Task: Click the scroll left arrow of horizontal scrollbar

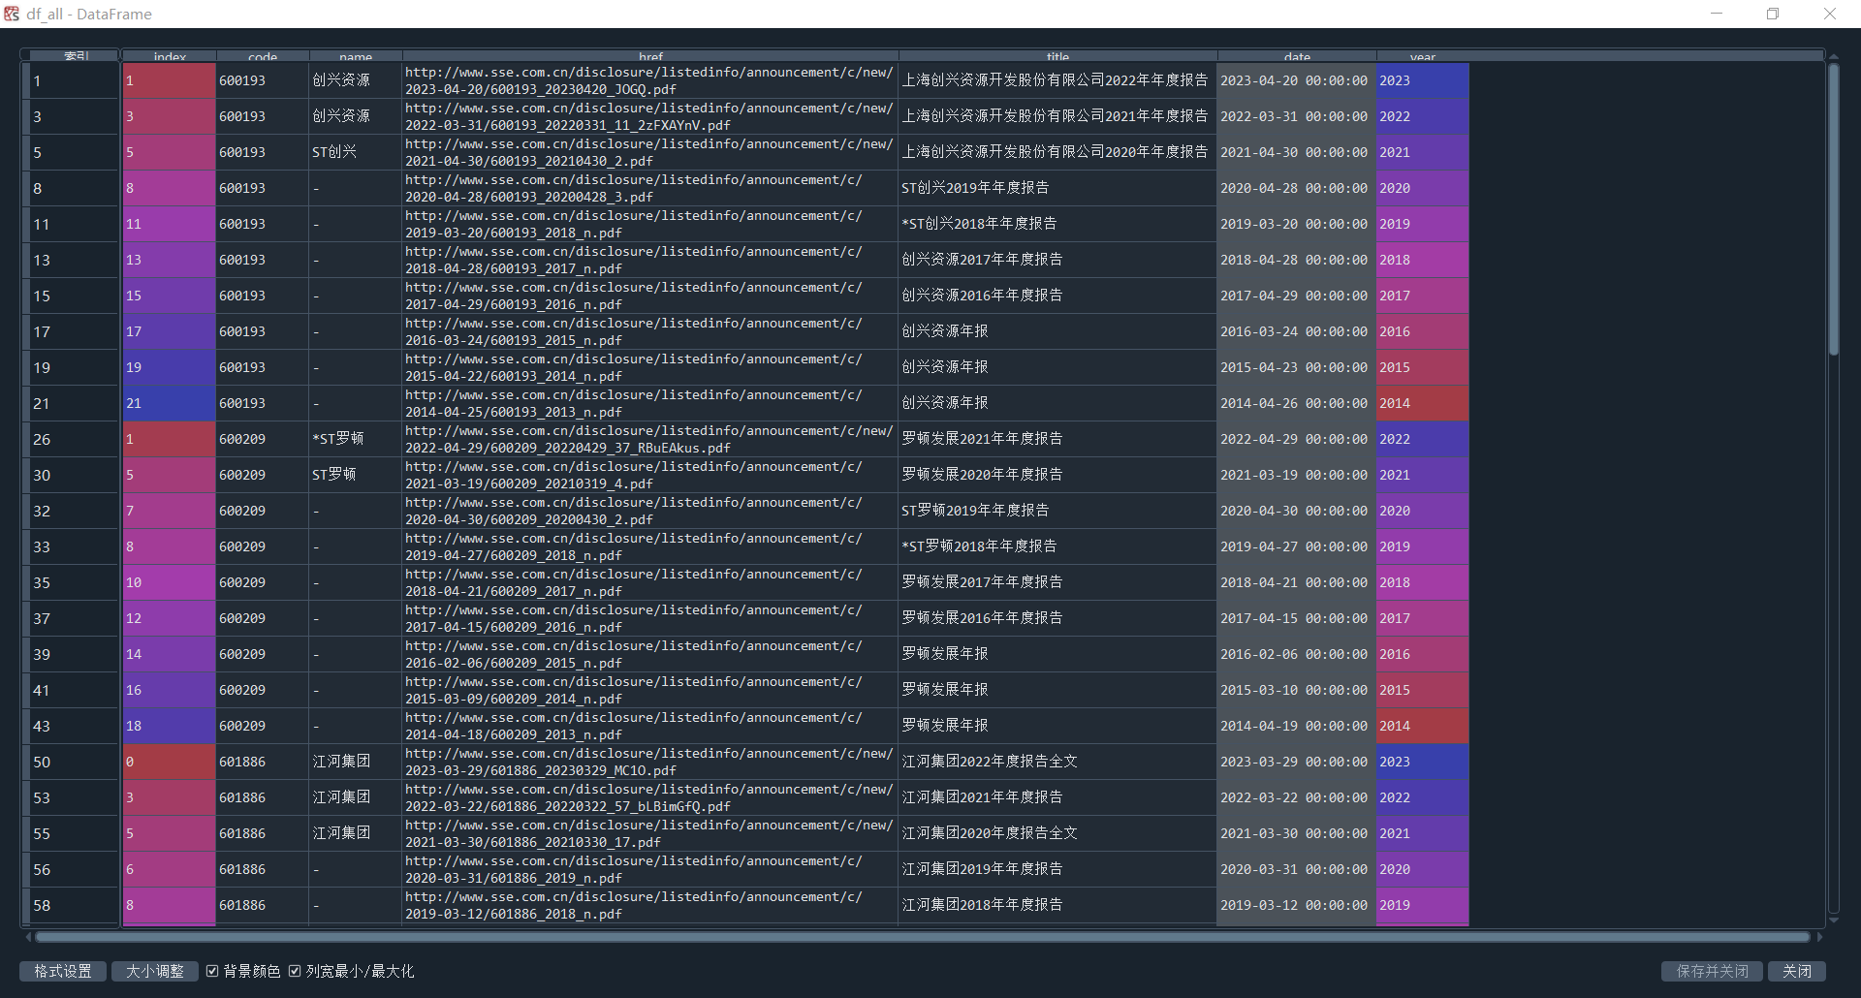Action: [28, 937]
